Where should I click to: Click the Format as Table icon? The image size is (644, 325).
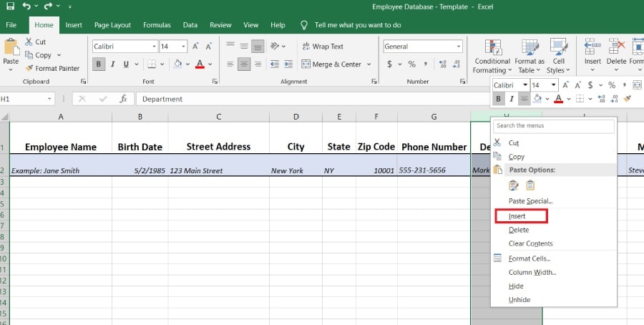(x=530, y=56)
